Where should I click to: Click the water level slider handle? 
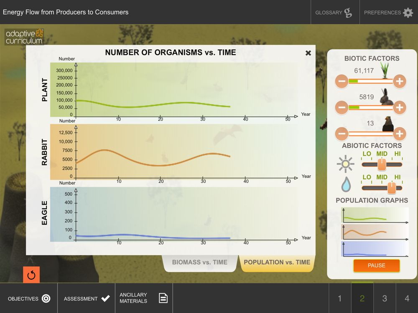pos(392,188)
